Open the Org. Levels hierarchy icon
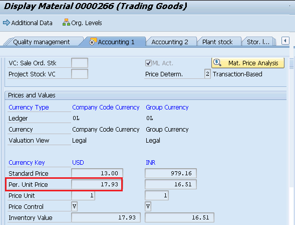This screenshot has height=225, width=295. pos(66,23)
